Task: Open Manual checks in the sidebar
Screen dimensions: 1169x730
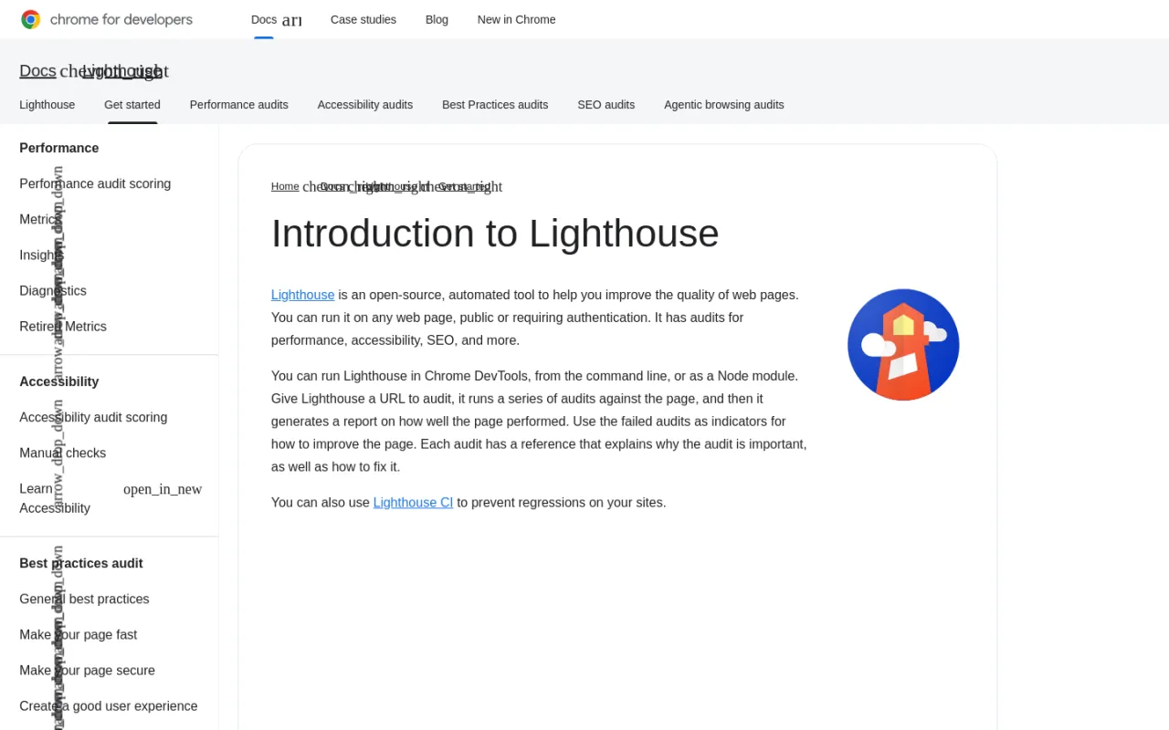Action: 63,454
